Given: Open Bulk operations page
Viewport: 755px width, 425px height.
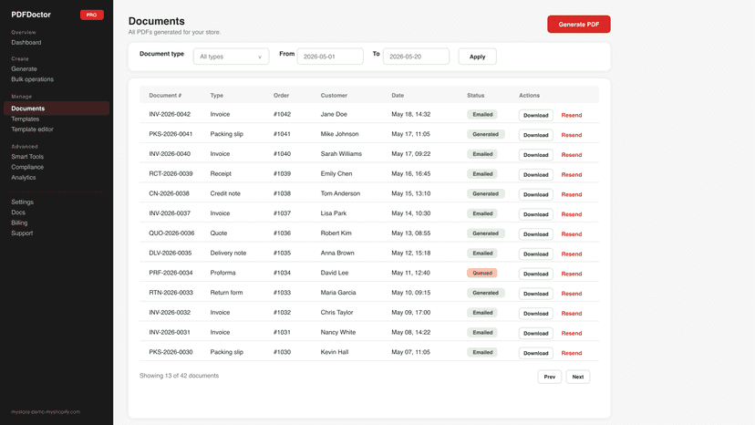Looking at the screenshot, I should pos(32,79).
